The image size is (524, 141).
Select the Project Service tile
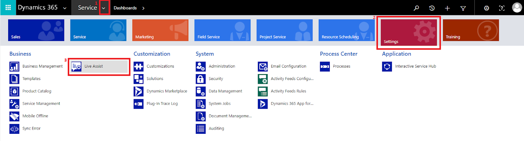tap(285, 30)
